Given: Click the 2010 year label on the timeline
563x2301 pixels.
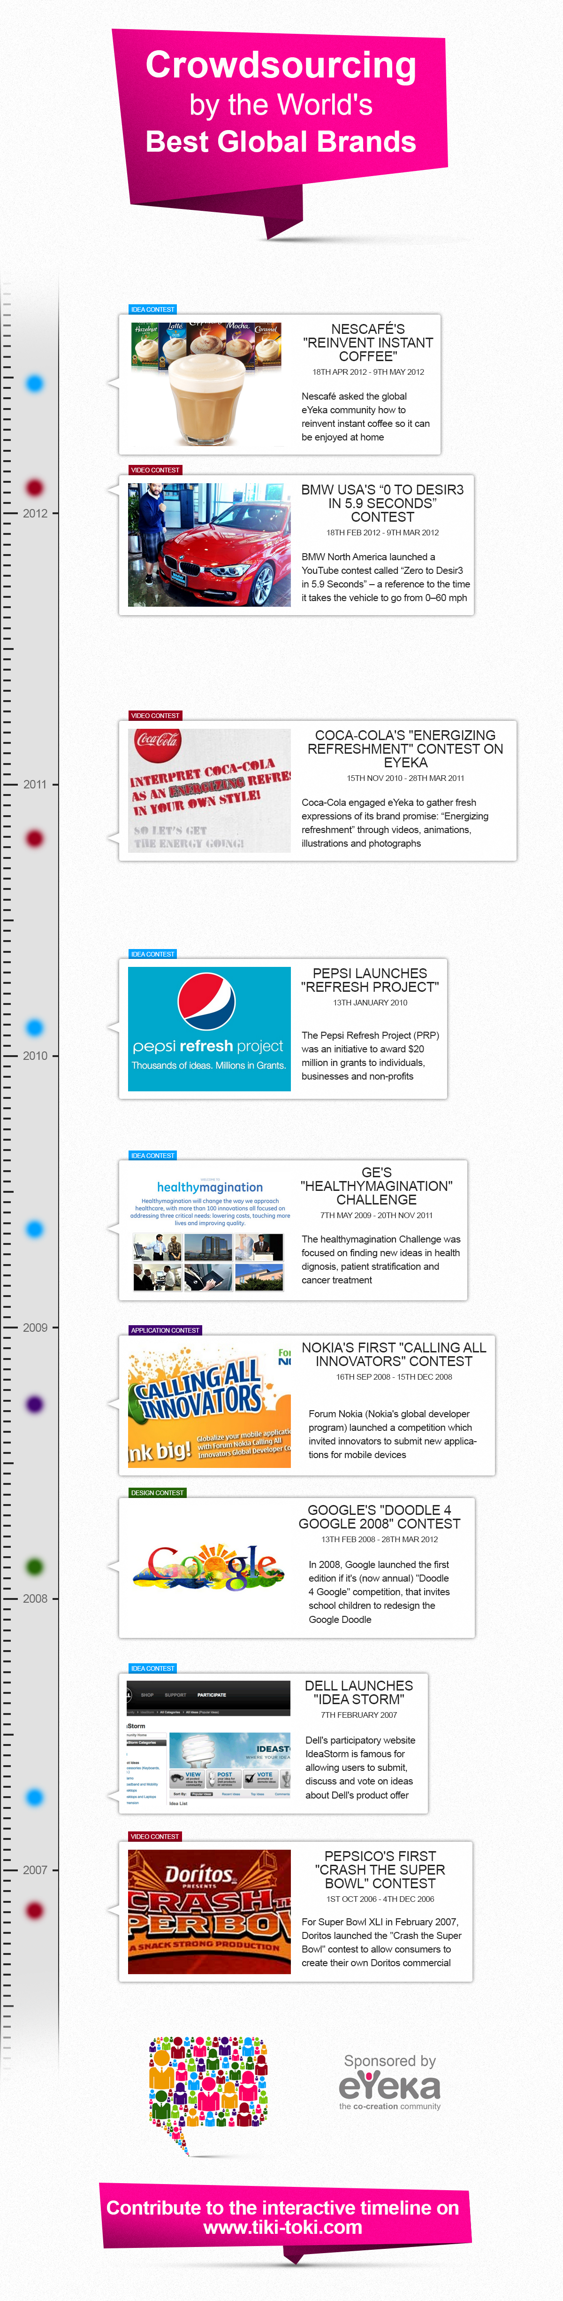Looking at the screenshot, I should [36, 1056].
